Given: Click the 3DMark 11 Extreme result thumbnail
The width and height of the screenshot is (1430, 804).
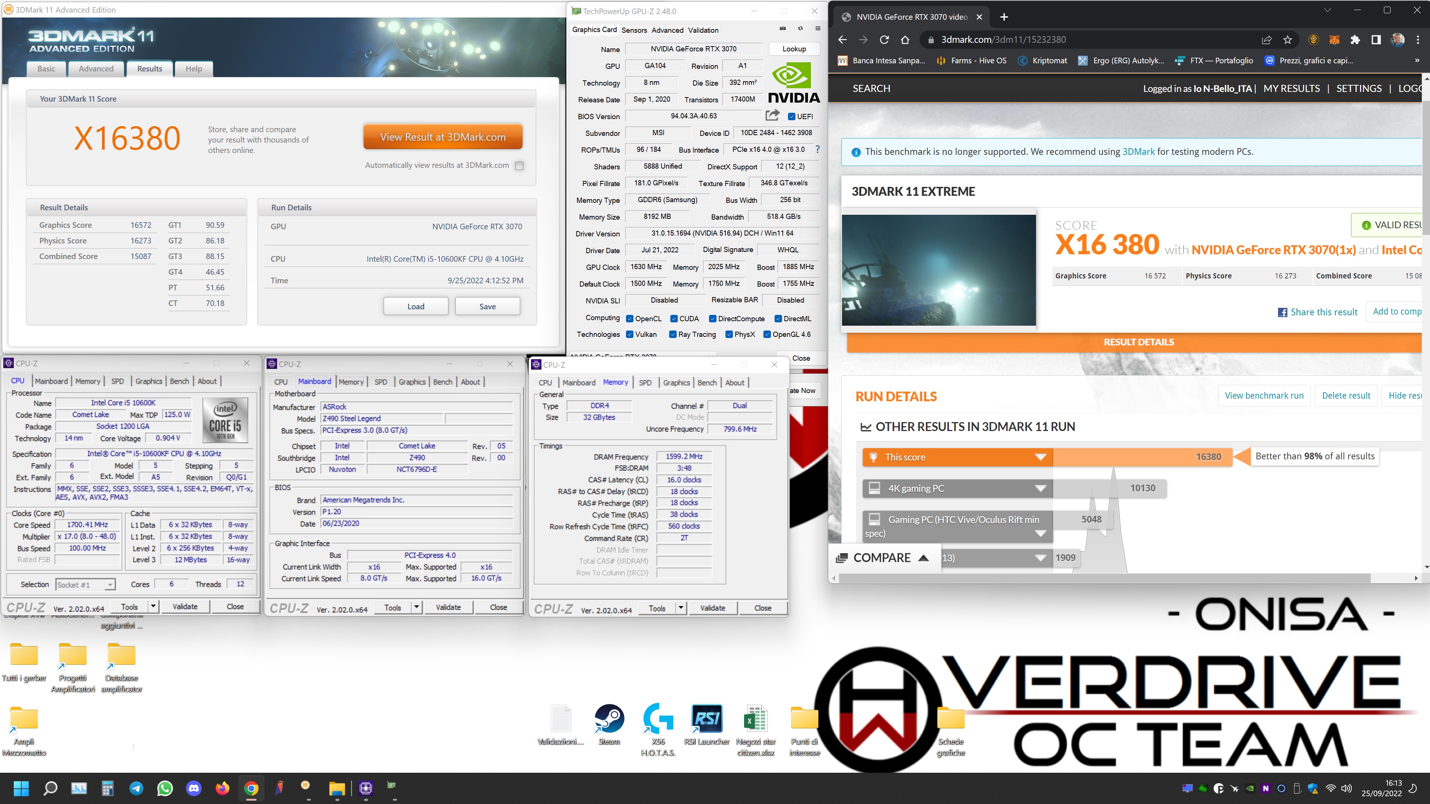Looking at the screenshot, I should [939, 269].
